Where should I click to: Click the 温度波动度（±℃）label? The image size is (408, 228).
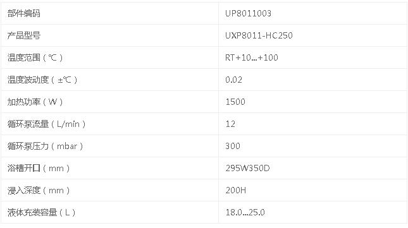42,80
